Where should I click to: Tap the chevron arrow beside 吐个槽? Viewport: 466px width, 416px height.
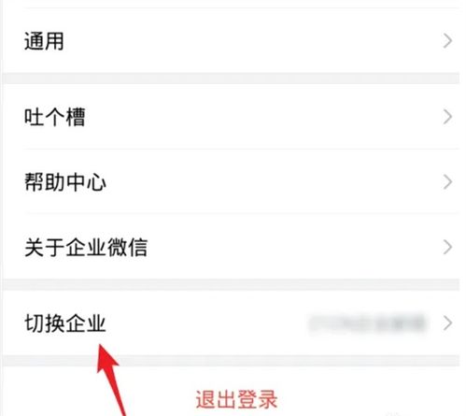(447, 117)
